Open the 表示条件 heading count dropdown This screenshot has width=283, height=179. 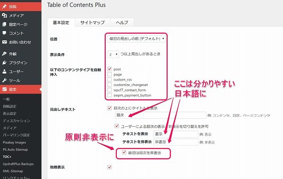113,54
